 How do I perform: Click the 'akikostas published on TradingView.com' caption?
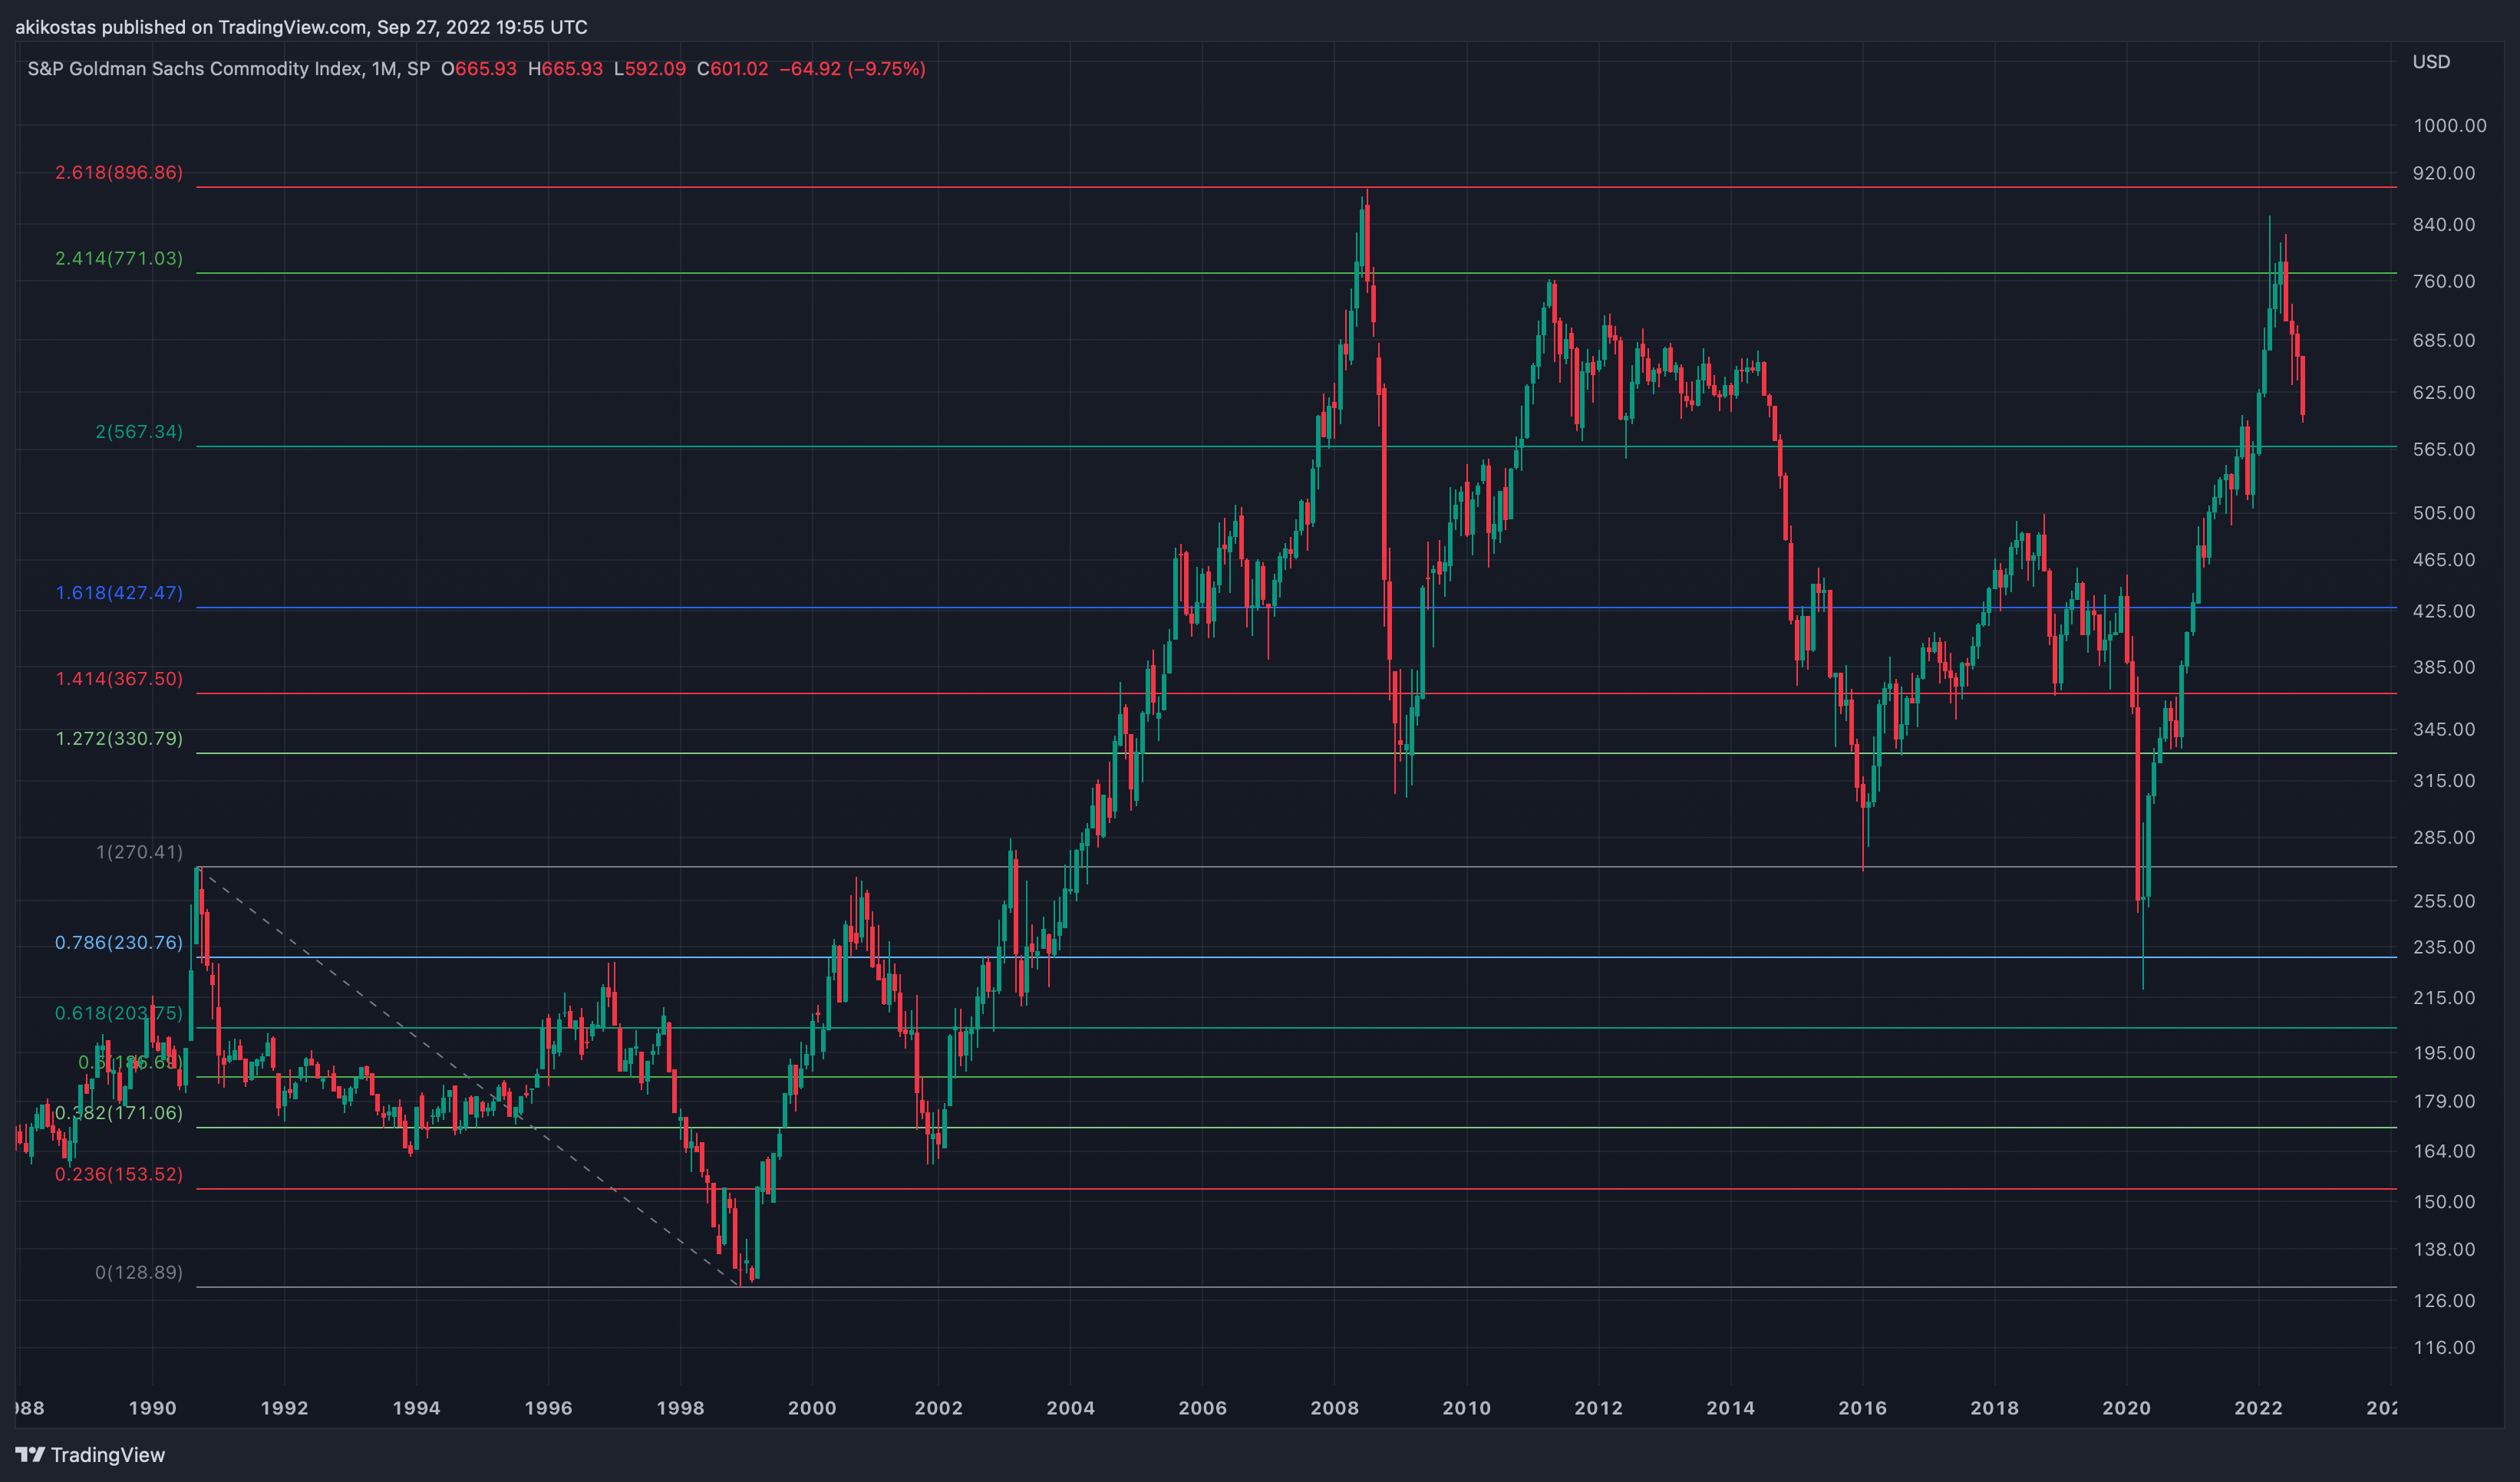point(190,27)
